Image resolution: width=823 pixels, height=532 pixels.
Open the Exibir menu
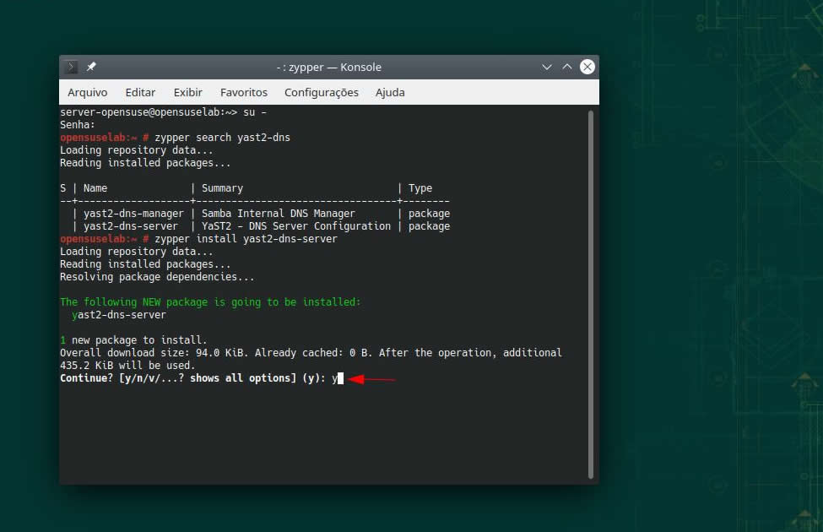pos(187,92)
